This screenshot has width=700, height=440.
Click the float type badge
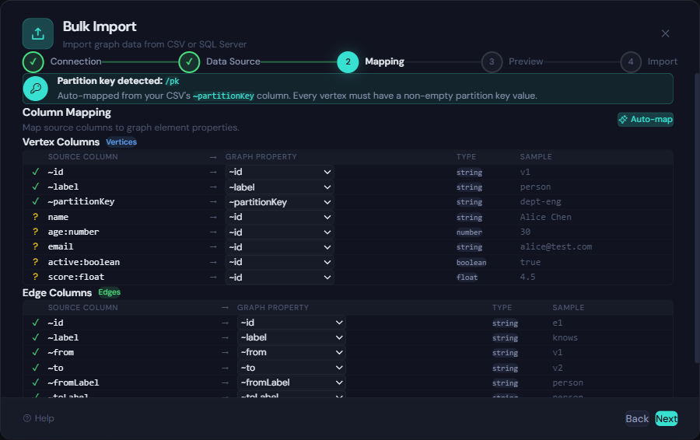click(467, 277)
